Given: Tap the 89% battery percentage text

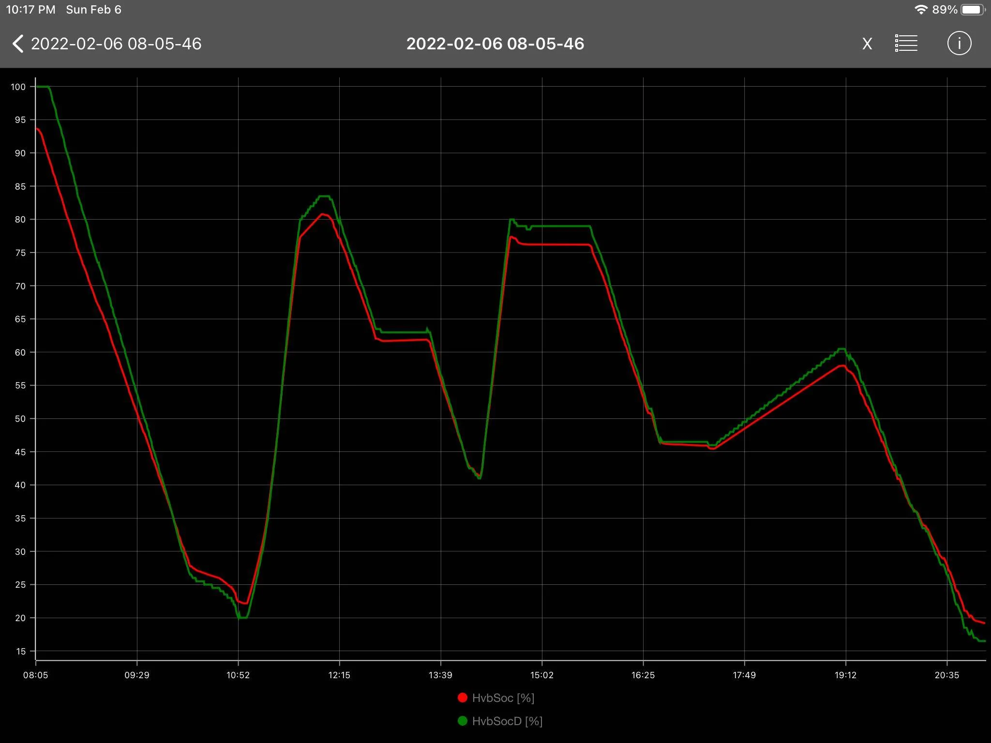Looking at the screenshot, I should coord(945,10).
